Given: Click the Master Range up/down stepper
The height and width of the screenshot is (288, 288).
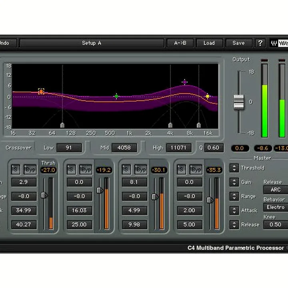Looking at the screenshot, I should tap(234, 196).
